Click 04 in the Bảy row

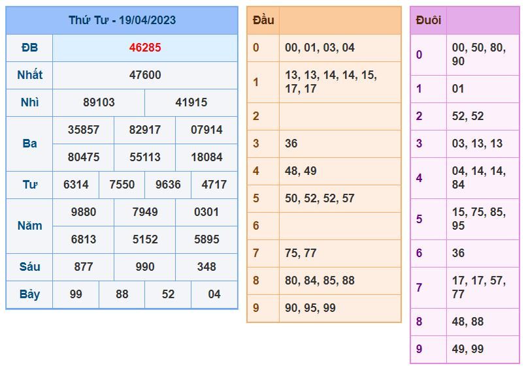[214, 294]
